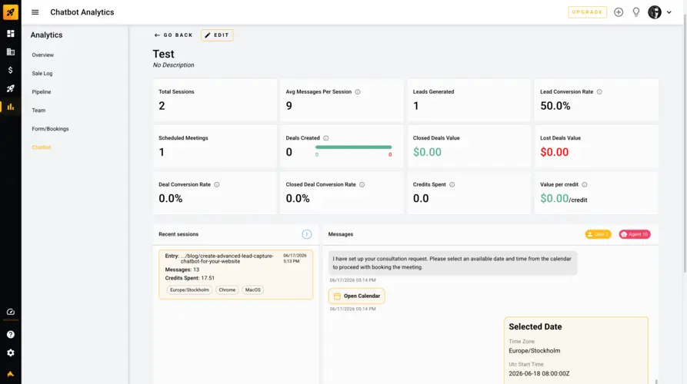This screenshot has width=687, height=384.
Task: Click the MacOS tag on session card
Action: [253, 290]
